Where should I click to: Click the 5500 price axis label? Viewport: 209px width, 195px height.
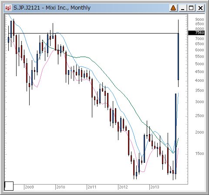tap(199, 57)
